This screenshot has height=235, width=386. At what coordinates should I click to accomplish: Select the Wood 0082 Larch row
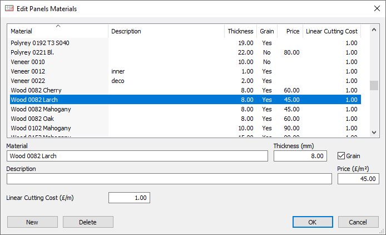185,100
